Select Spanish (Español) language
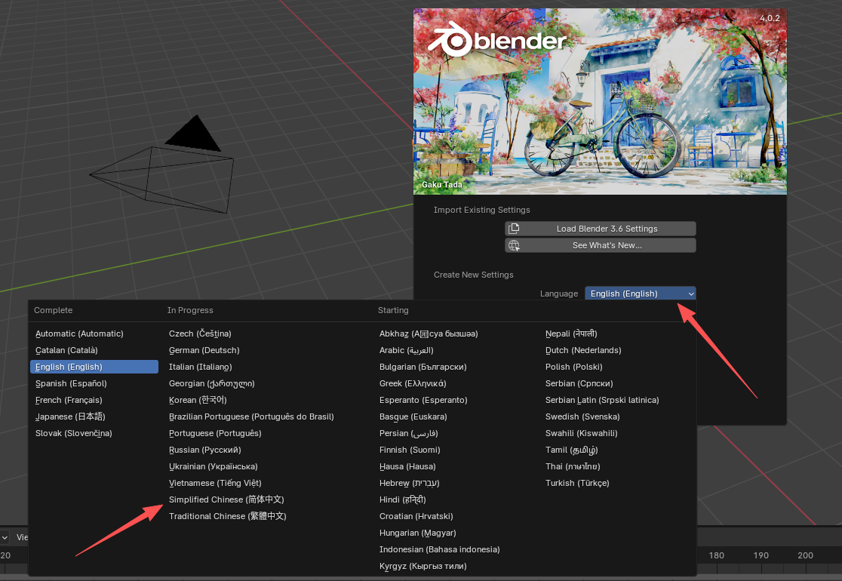This screenshot has height=581, width=842. (71, 383)
